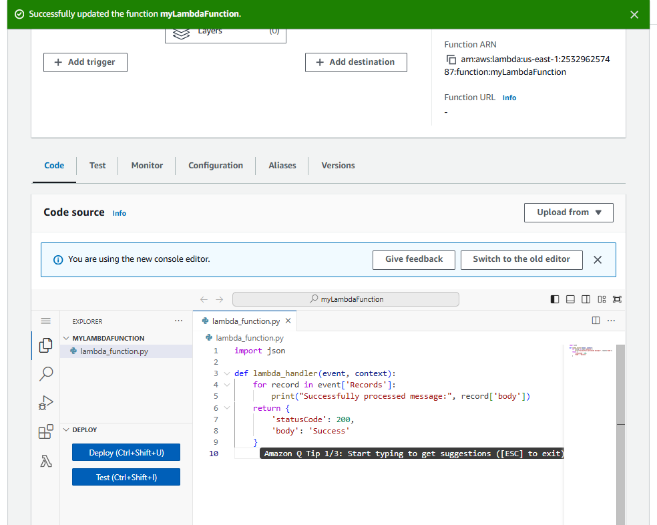
Task: Open the Configuration tab
Action: coord(215,165)
